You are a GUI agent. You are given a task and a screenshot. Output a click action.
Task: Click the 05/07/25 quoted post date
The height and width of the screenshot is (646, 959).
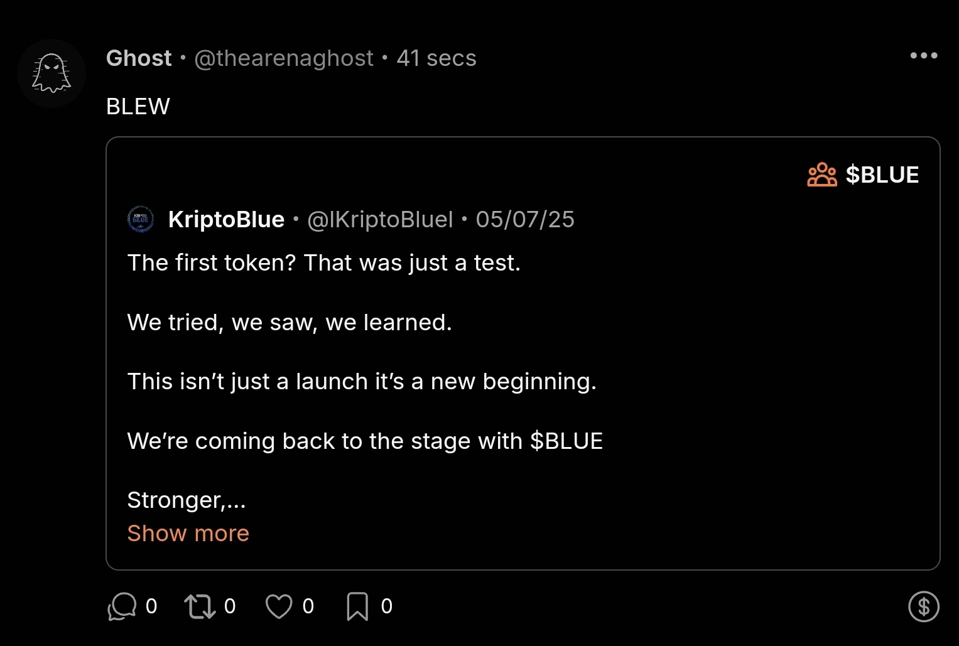point(525,220)
